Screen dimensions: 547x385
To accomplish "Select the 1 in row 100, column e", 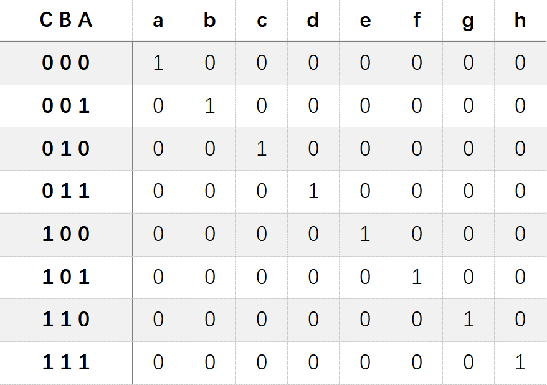I will [365, 234].
